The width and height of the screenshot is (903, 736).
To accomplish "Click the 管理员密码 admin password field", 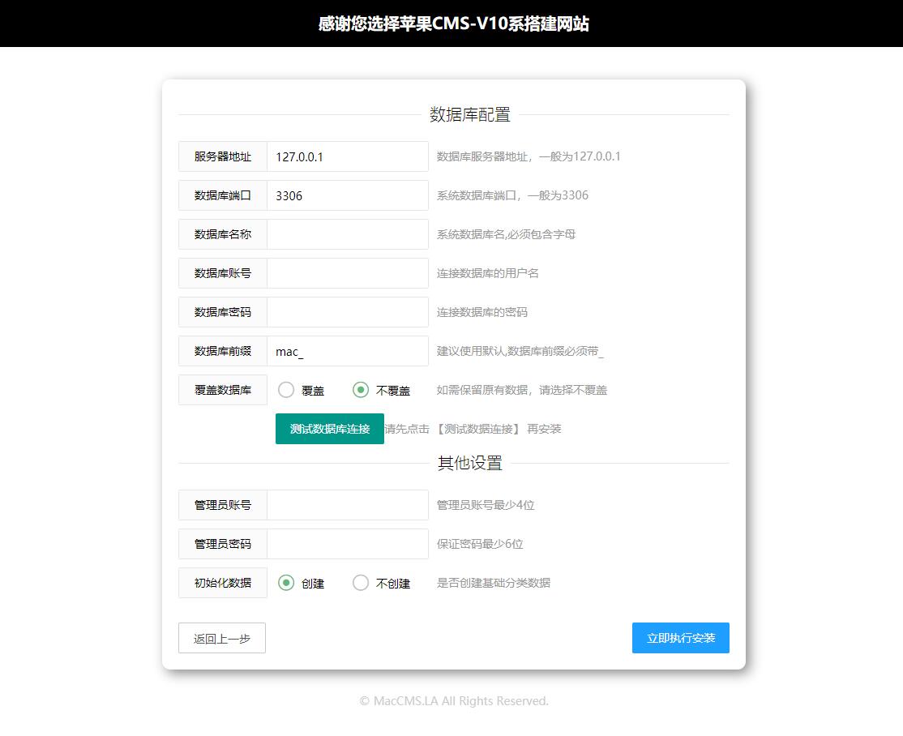I will (x=347, y=544).
